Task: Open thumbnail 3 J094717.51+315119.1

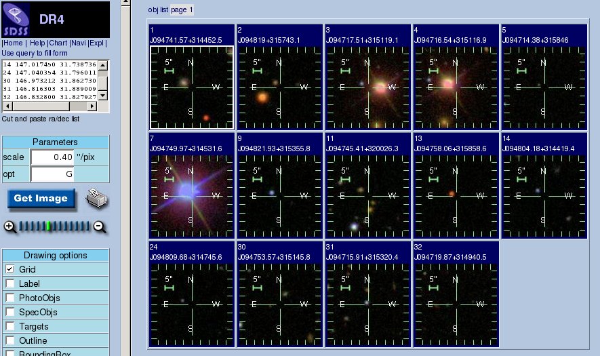Action: click(367, 88)
